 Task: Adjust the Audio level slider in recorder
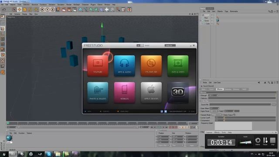tap(245, 142)
